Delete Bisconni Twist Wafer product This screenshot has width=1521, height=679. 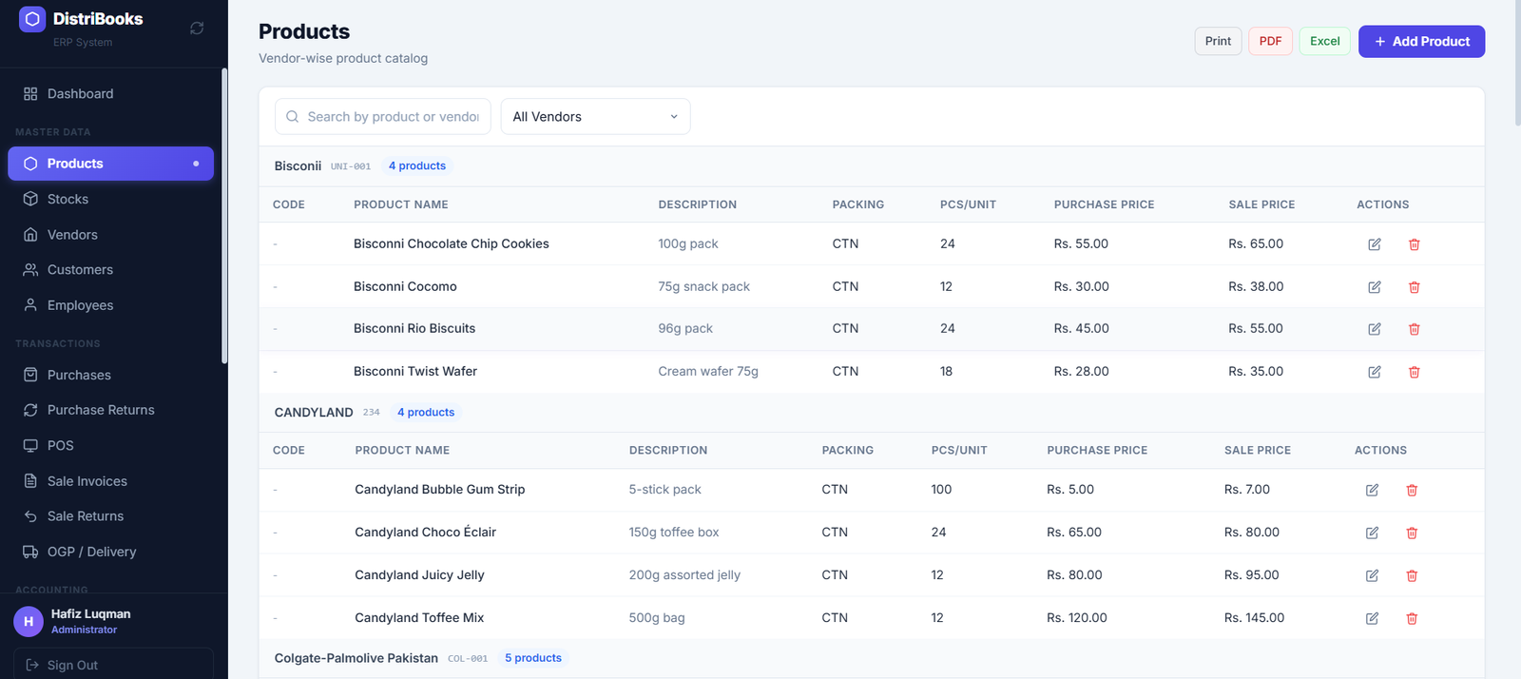(1414, 372)
